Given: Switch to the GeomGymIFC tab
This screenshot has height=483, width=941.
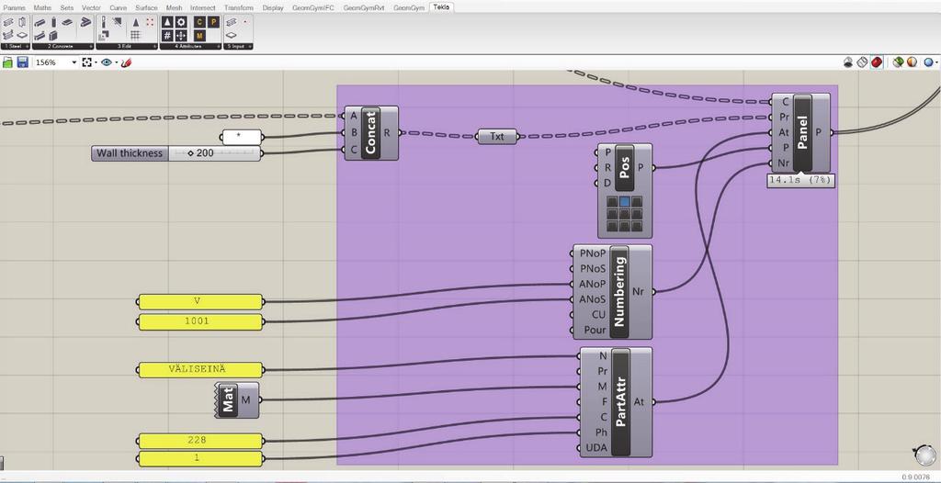Looking at the screenshot, I should coord(312,7).
